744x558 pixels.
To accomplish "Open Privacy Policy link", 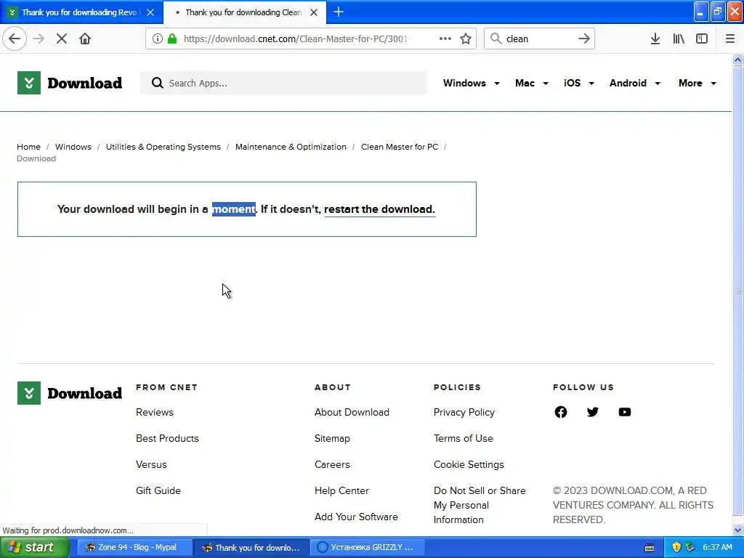I will pos(464,413).
